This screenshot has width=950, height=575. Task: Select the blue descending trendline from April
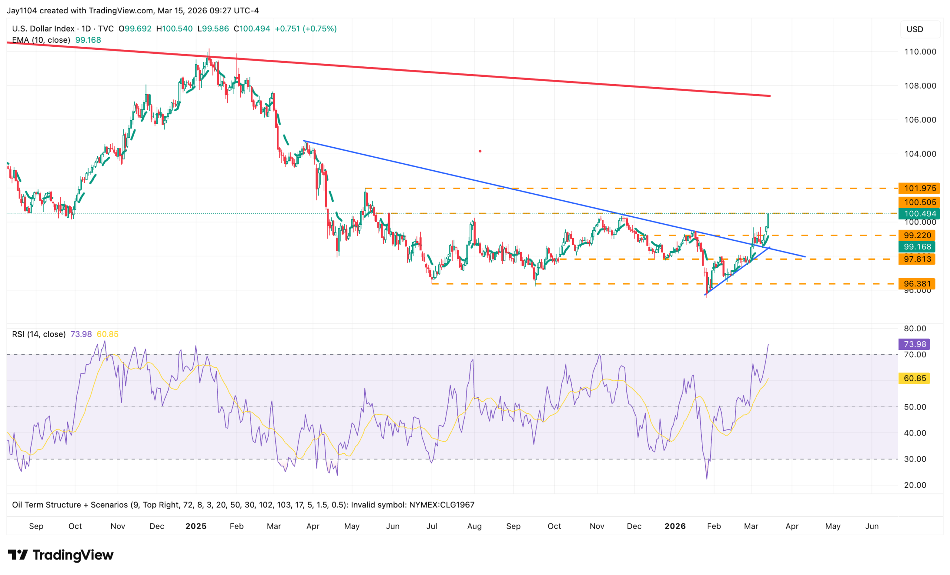(463, 177)
